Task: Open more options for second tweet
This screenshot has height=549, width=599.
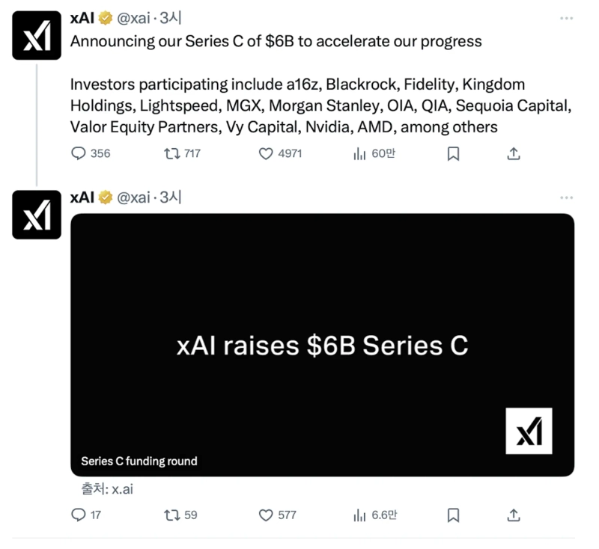Action: coord(566,197)
